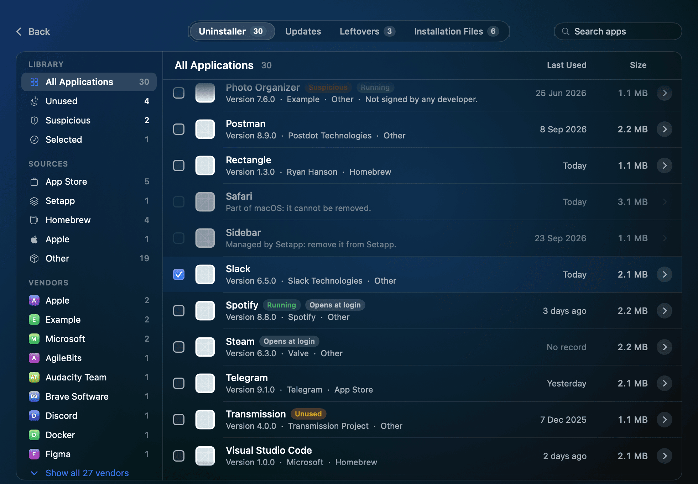Click the search magnifier icon
The height and width of the screenshot is (484, 698).
tap(566, 31)
